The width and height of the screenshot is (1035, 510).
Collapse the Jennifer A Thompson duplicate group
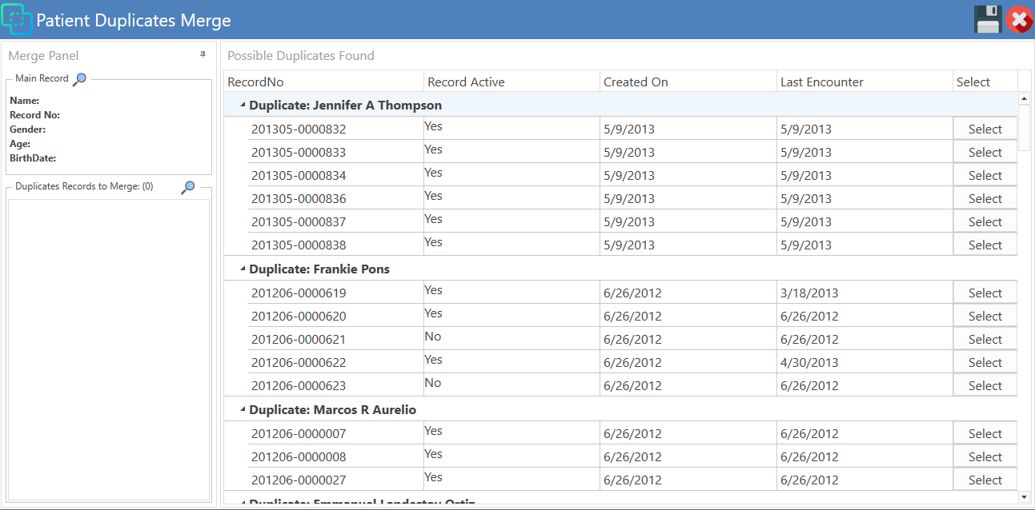243,105
